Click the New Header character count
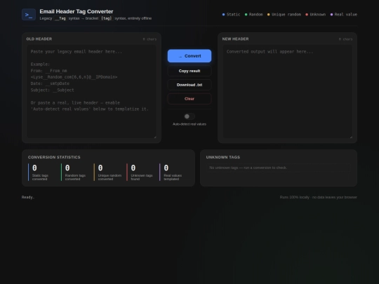Screen dimensions: 379x284 (345, 39)
